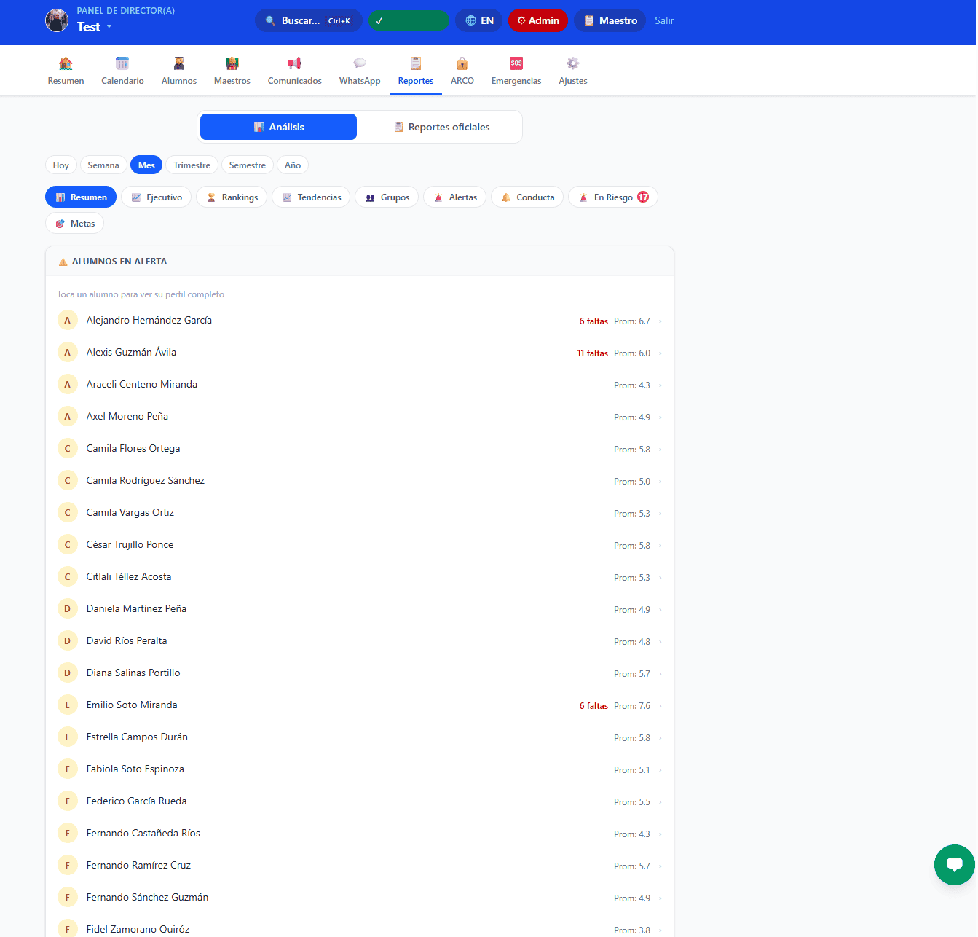Select the Semana period filter
The width and height of the screenshot is (978, 937).
pyautogui.click(x=103, y=165)
